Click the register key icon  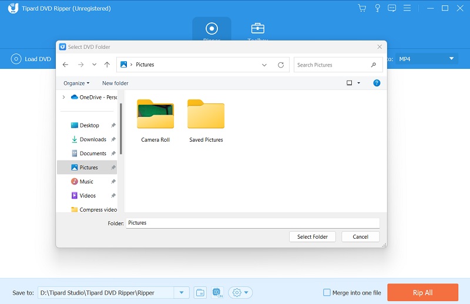click(x=377, y=8)
